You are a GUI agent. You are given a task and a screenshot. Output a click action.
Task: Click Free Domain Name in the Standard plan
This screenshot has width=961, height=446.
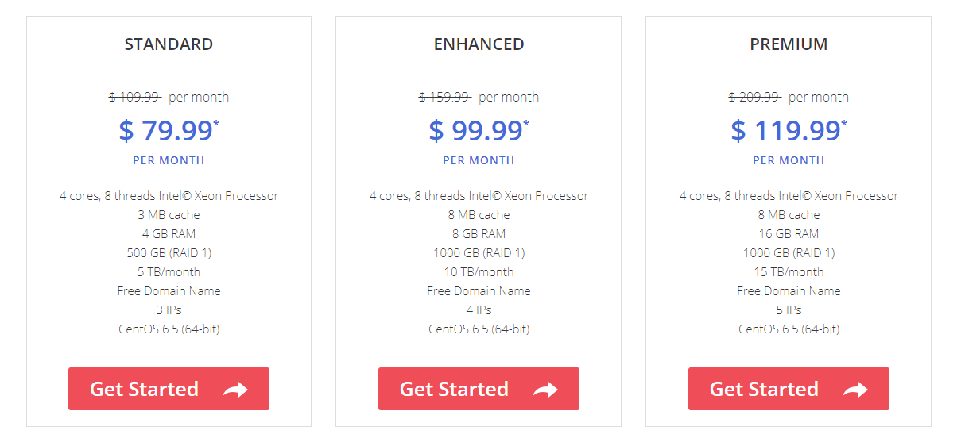coord(169,291)
